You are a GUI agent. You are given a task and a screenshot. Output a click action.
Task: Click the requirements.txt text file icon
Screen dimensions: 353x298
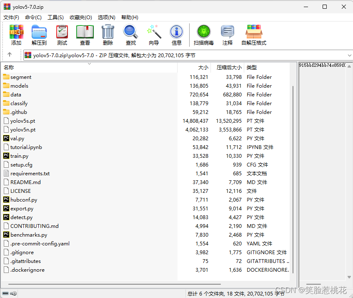[x=6, y=173]
